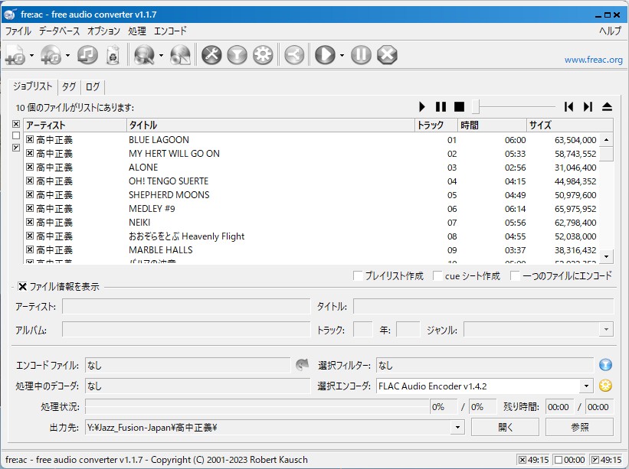Expand the 出力先 output folder dropdown
The width and height of the screenshot is (629, 469).
[x=458, y=427]
